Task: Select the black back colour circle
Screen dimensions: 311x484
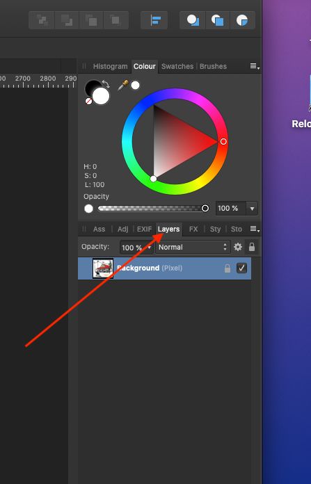Action: point(91,86)
